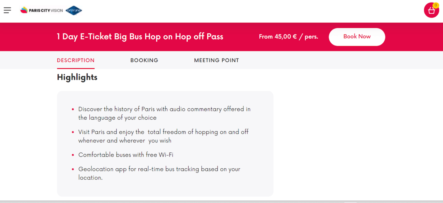Screen dimensions: 443x203
Task: Click the tour title heading link
Action: (140, 37)
